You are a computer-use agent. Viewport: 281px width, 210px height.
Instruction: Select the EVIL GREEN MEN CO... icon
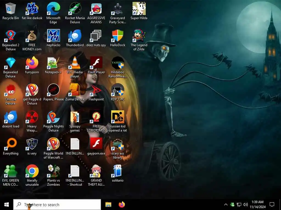(11, 171)
